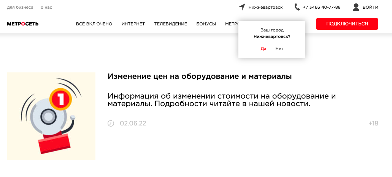This screenshot has height=177, width=392.
Task: Open the БОНУСЫ menu item
Action: [x=206, y=24]
